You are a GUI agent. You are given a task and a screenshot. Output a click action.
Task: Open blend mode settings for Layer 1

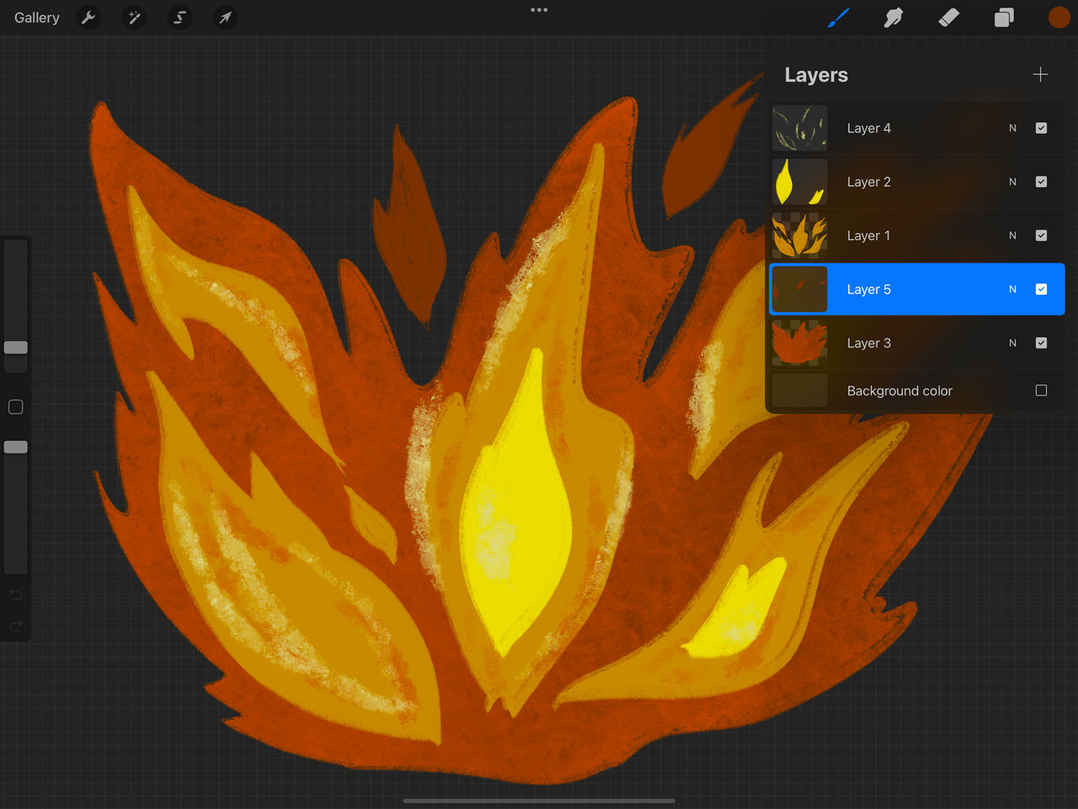pyautogui.click(x=1012, y=235)
